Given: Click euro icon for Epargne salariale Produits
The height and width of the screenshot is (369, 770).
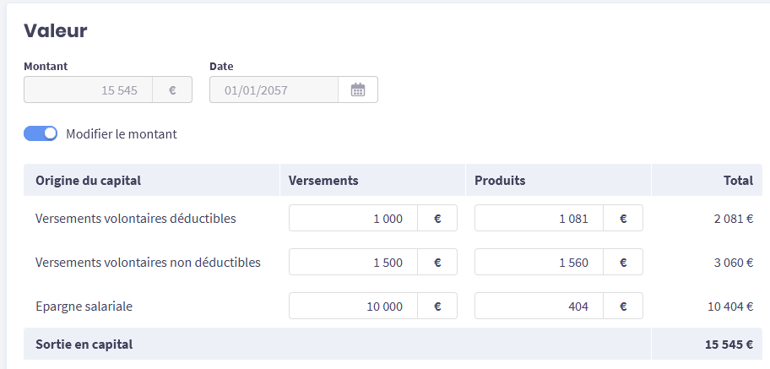Looking at the screenshot, I should pyautogui.click(x=623, y=306).
